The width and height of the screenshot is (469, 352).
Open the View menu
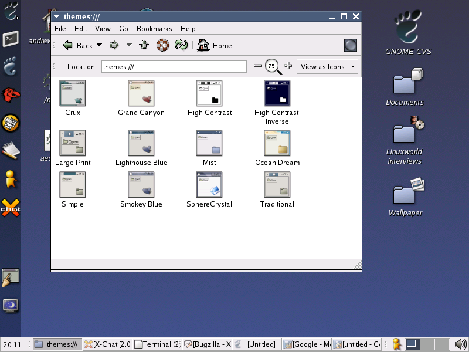click(x=103, y=29)
